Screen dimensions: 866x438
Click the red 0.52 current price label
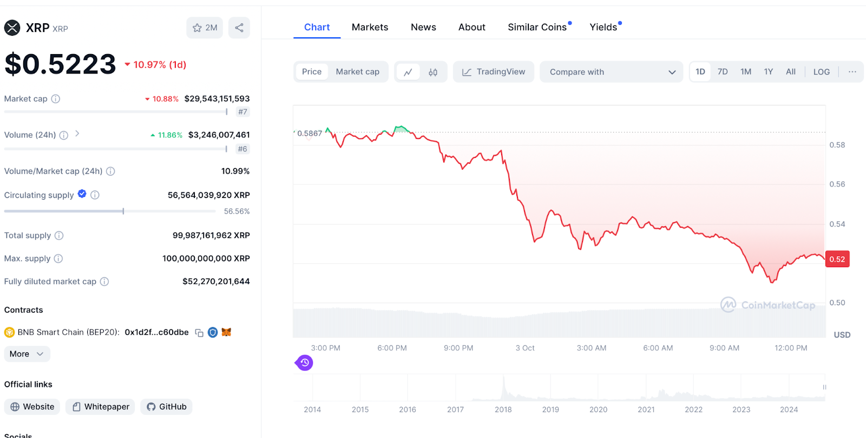[837, 259]
